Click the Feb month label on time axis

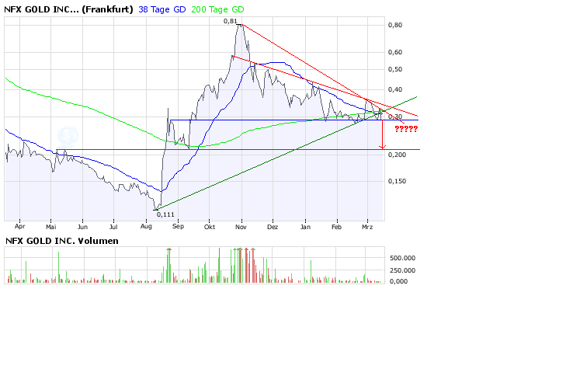coord(336,227)
